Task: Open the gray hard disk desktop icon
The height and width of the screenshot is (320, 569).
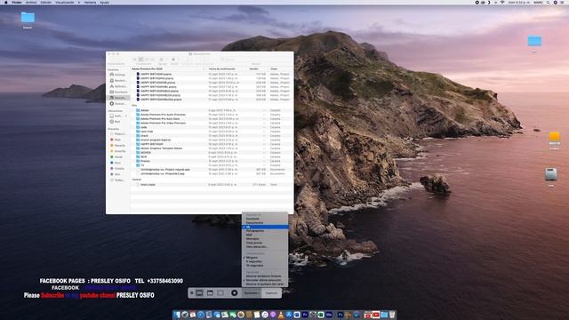Action: (551, 174)
